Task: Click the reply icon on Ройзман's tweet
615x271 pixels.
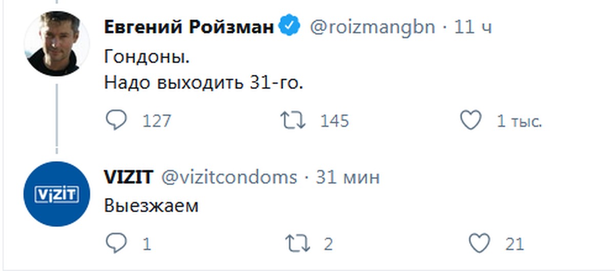Action: coord(116,121)
